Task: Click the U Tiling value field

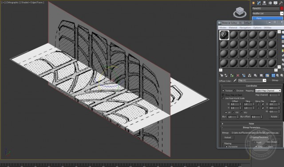Action: 248,104
